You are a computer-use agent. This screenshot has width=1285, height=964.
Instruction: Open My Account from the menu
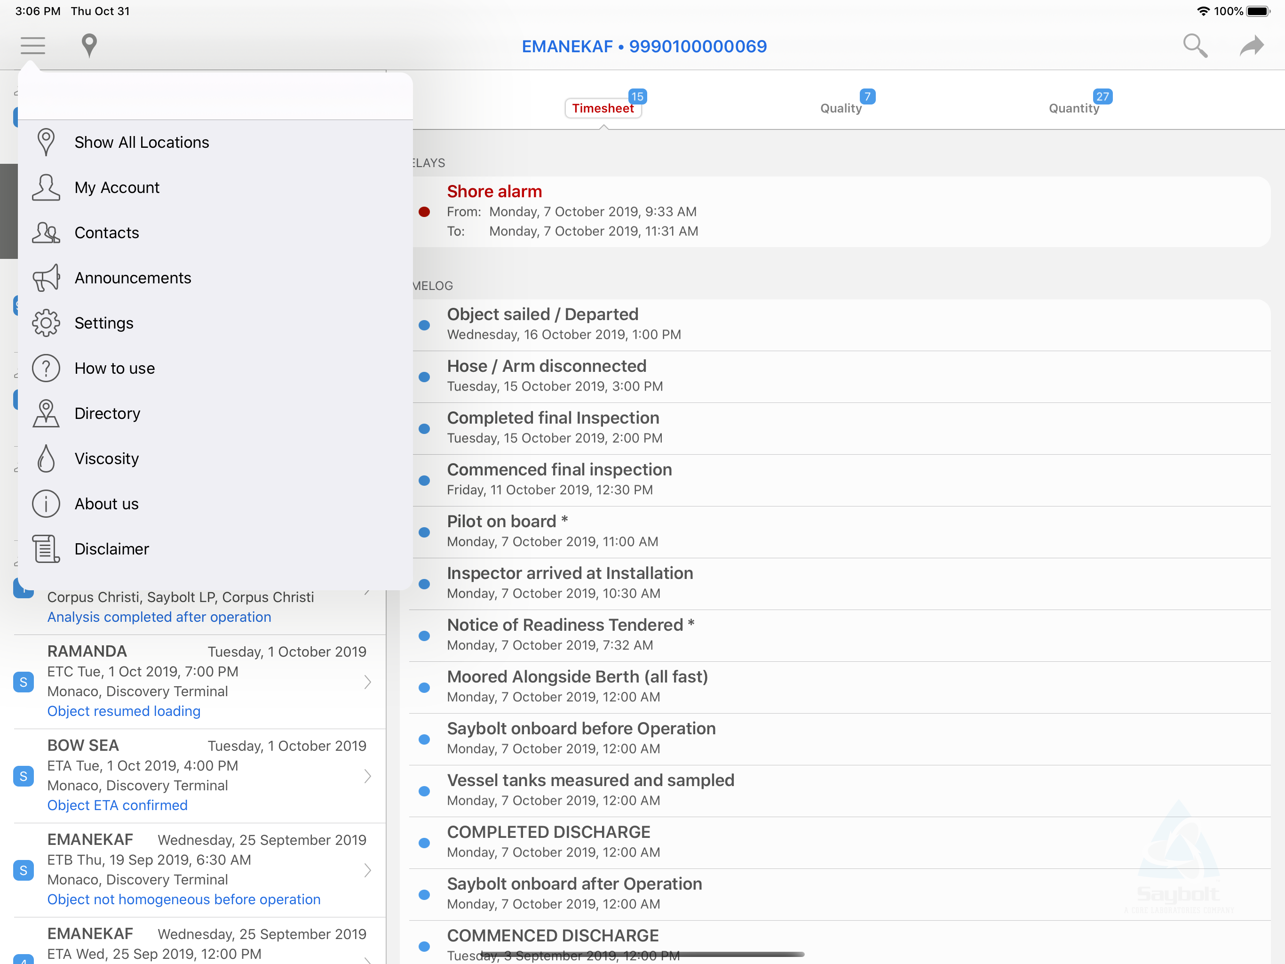(x=215, y=187)
